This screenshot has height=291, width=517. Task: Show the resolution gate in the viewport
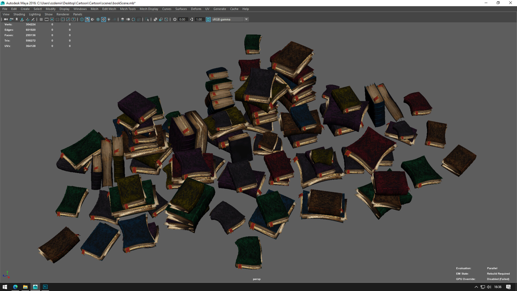pyautogui.click(x=52, y=19)
